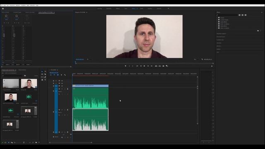Play the program monitor
This screenshot has height=149, width=265.
pos(145,66)
